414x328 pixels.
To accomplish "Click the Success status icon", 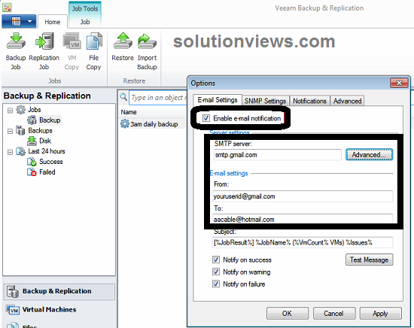I will pos(32,162).
